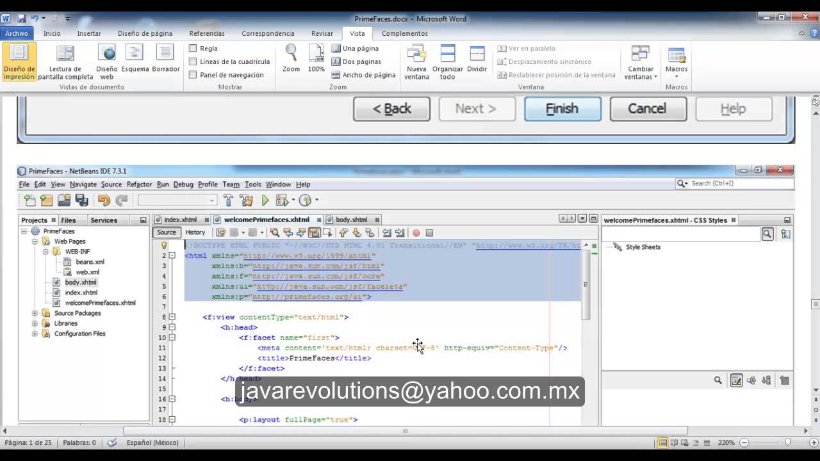Open Complementos ribbon tab

(x=404, y=33)
